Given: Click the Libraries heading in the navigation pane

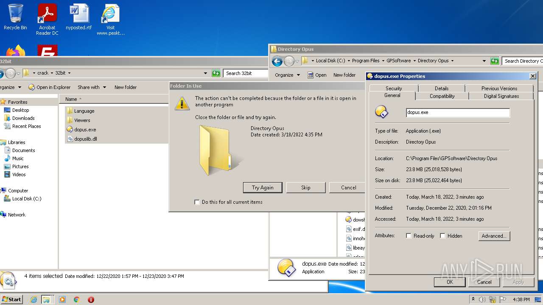Looking at the screenshot, I should point(16,142).
